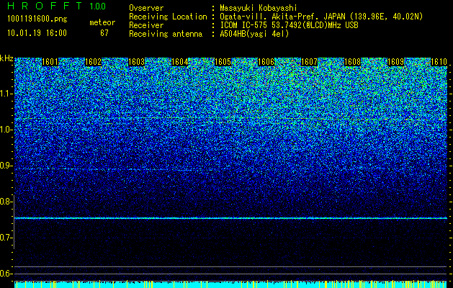Click the 1610 time marker

(439, 62)
